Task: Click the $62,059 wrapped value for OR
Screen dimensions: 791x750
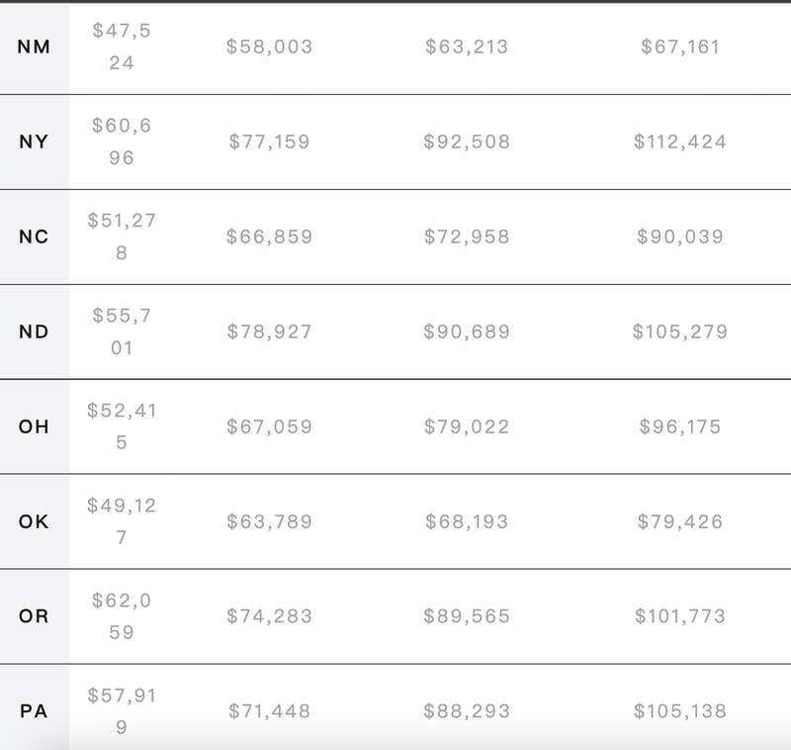Action: click(122, 616)
